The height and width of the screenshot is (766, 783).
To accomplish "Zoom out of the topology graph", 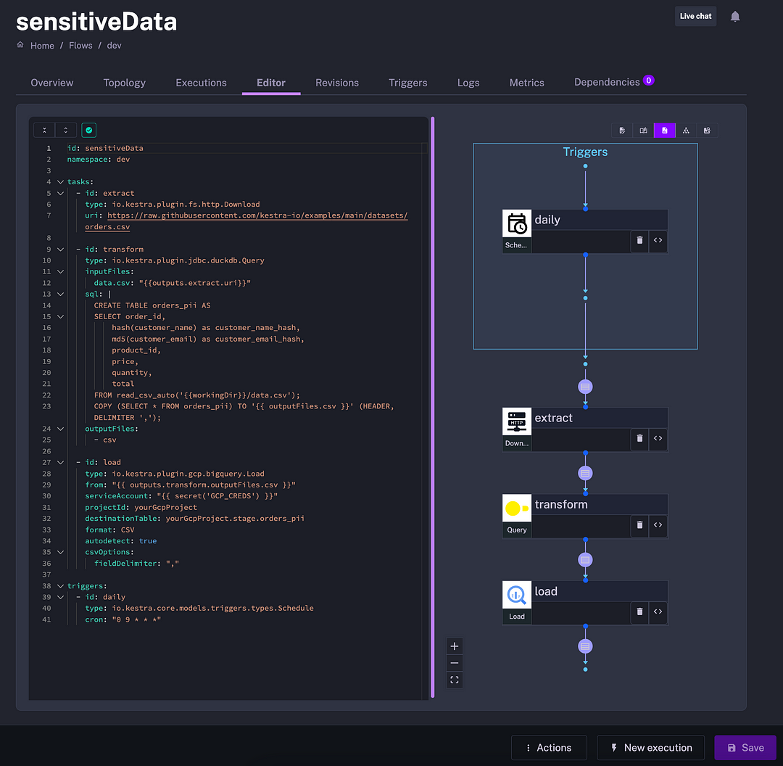I will pos(455,663).
